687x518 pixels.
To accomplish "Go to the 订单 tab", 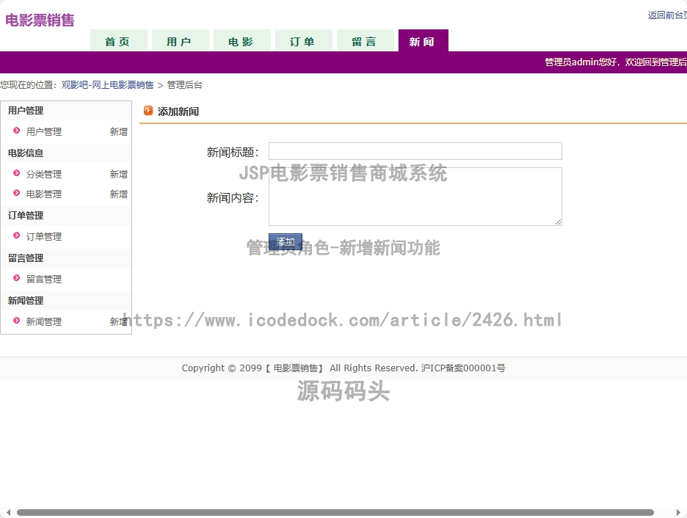I will (x=304, y=41).
